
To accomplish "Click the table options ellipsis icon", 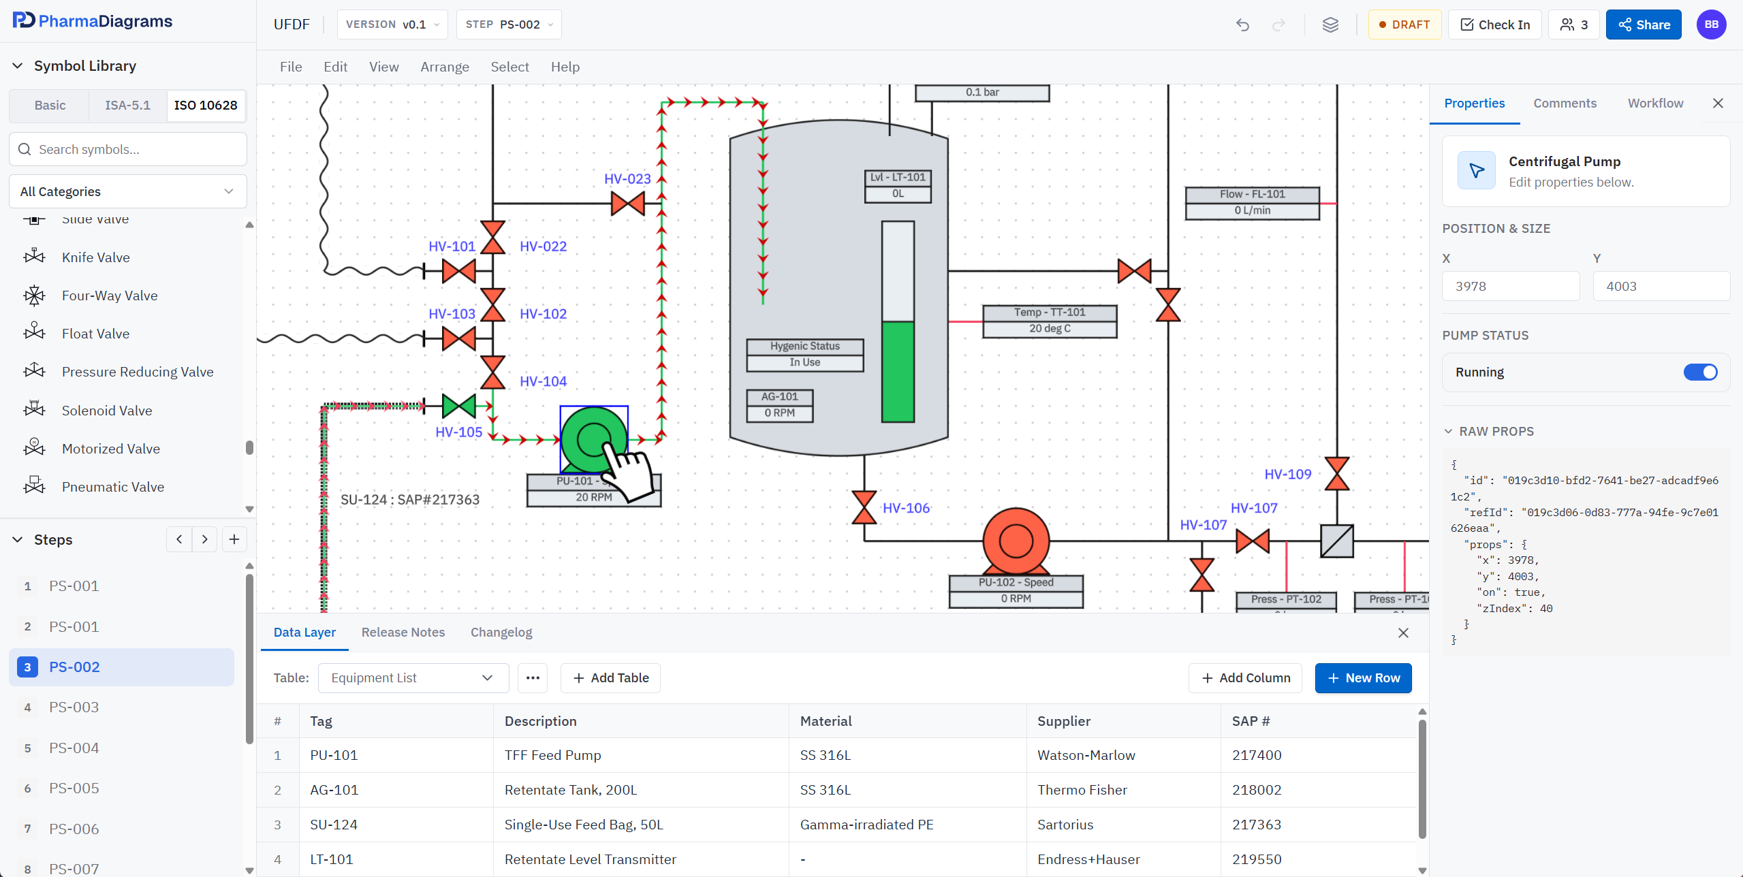I will pos(533,678).
